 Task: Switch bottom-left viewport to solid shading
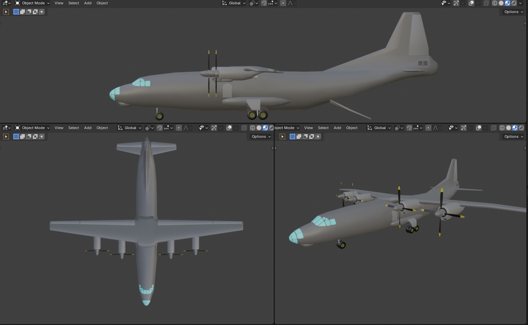coord(259,127)
